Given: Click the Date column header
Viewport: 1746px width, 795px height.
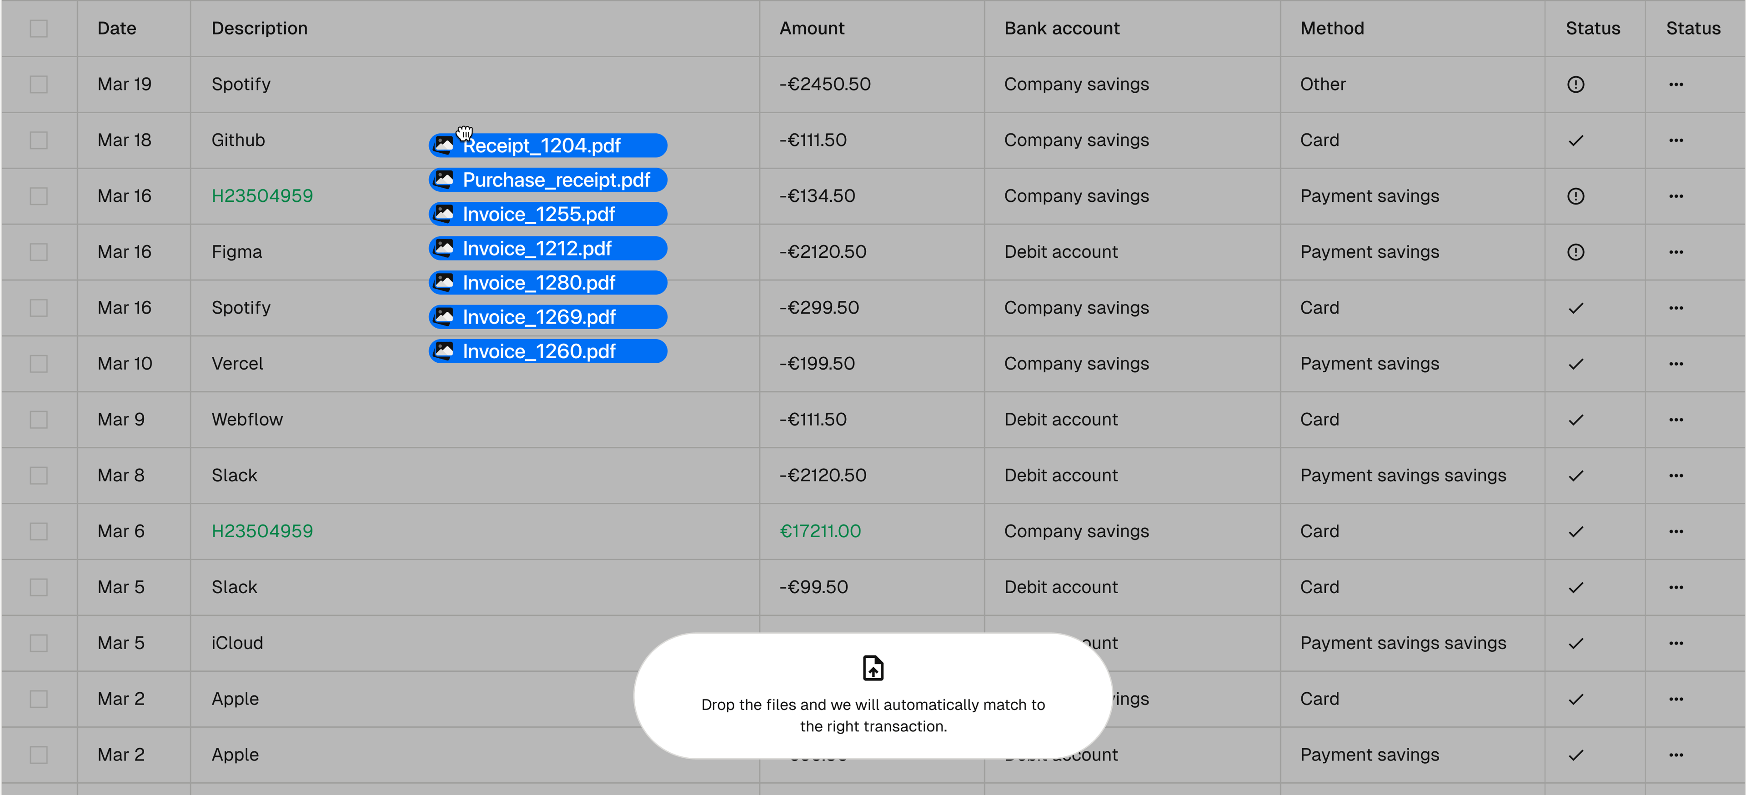Looking at the screenshot, I should click(x=116, y=29).
